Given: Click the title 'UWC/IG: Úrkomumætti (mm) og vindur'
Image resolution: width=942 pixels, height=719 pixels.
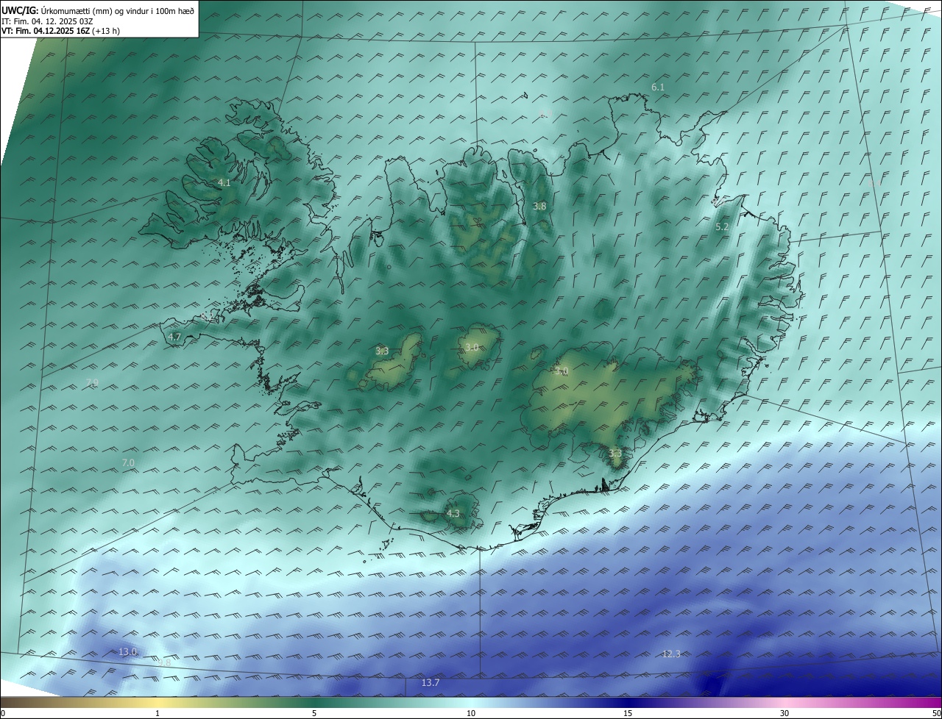Looking at the screenshot, I should click(98, 10).
